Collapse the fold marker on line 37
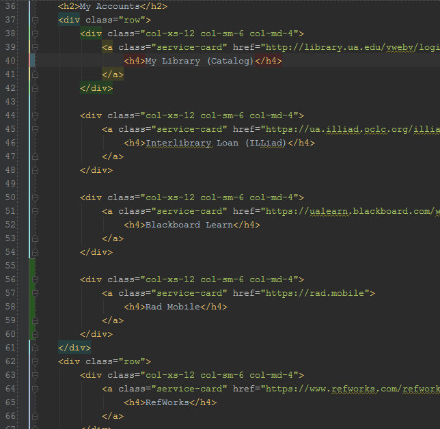Screen dimensions: 440x429 tap(35, 20)
